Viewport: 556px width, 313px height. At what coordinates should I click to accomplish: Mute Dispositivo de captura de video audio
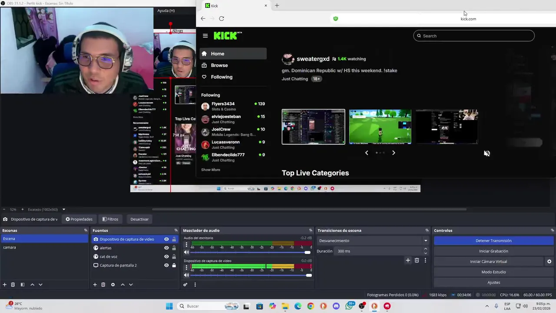(x=186, y=275)
